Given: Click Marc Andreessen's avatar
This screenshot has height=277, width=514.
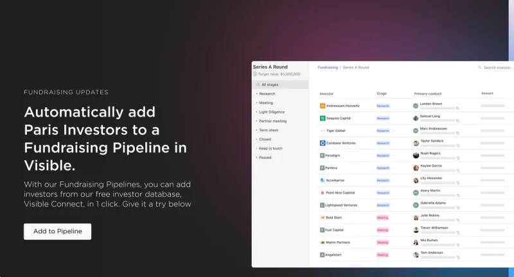Looking at the screenshot, I should click(x=416, y=131).
